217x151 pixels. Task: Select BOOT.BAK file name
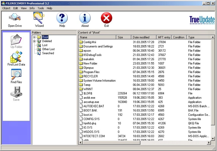[90, 111]
